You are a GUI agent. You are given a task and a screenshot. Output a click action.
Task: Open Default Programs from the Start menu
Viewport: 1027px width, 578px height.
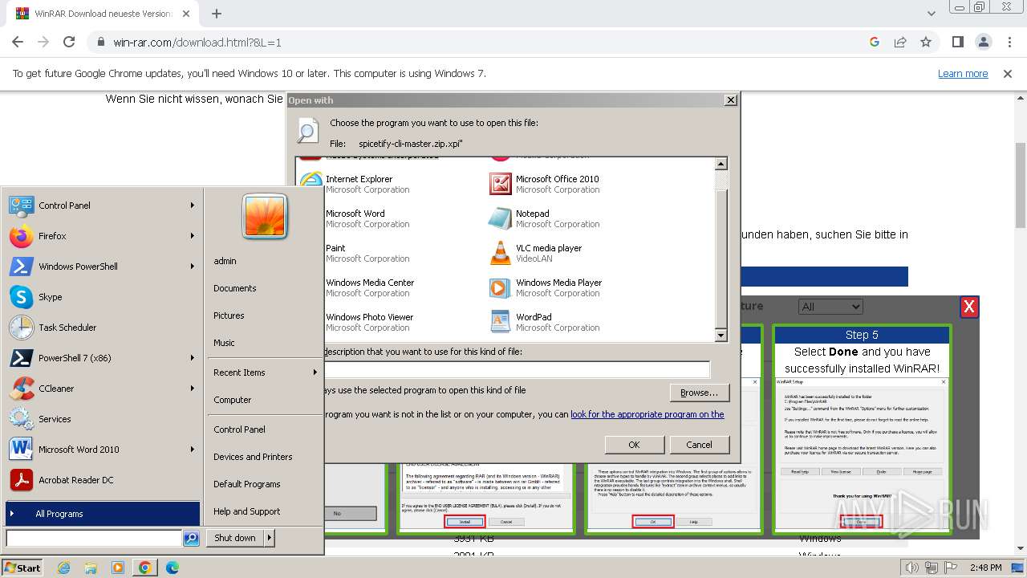247,484
